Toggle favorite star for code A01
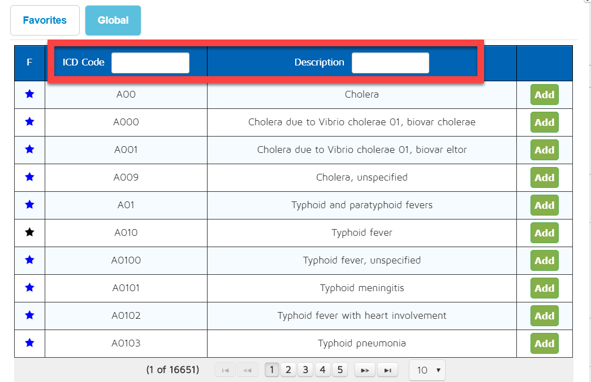The height and width of the screenshot is (382, 591). click(29, 204)
